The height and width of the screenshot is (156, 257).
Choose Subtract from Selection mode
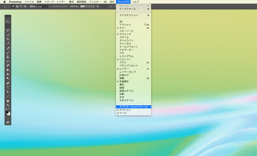click(21, 6)
